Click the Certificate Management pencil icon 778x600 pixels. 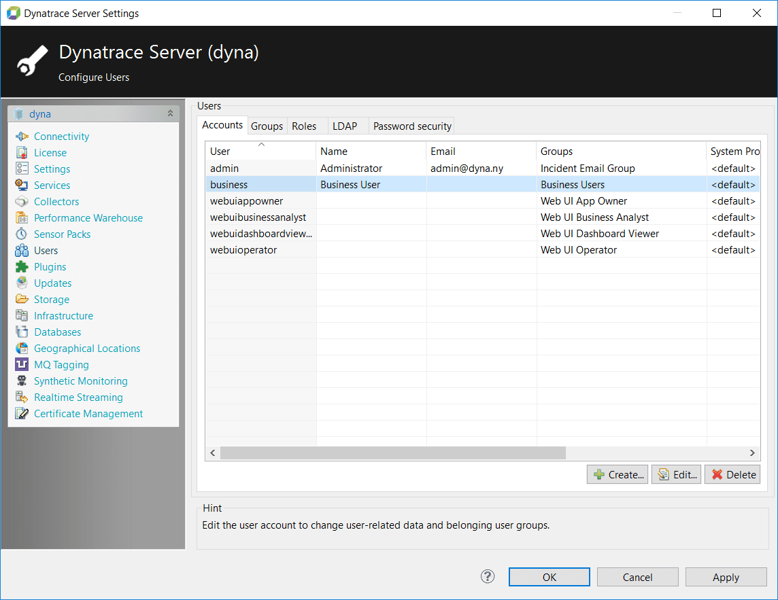22,414
